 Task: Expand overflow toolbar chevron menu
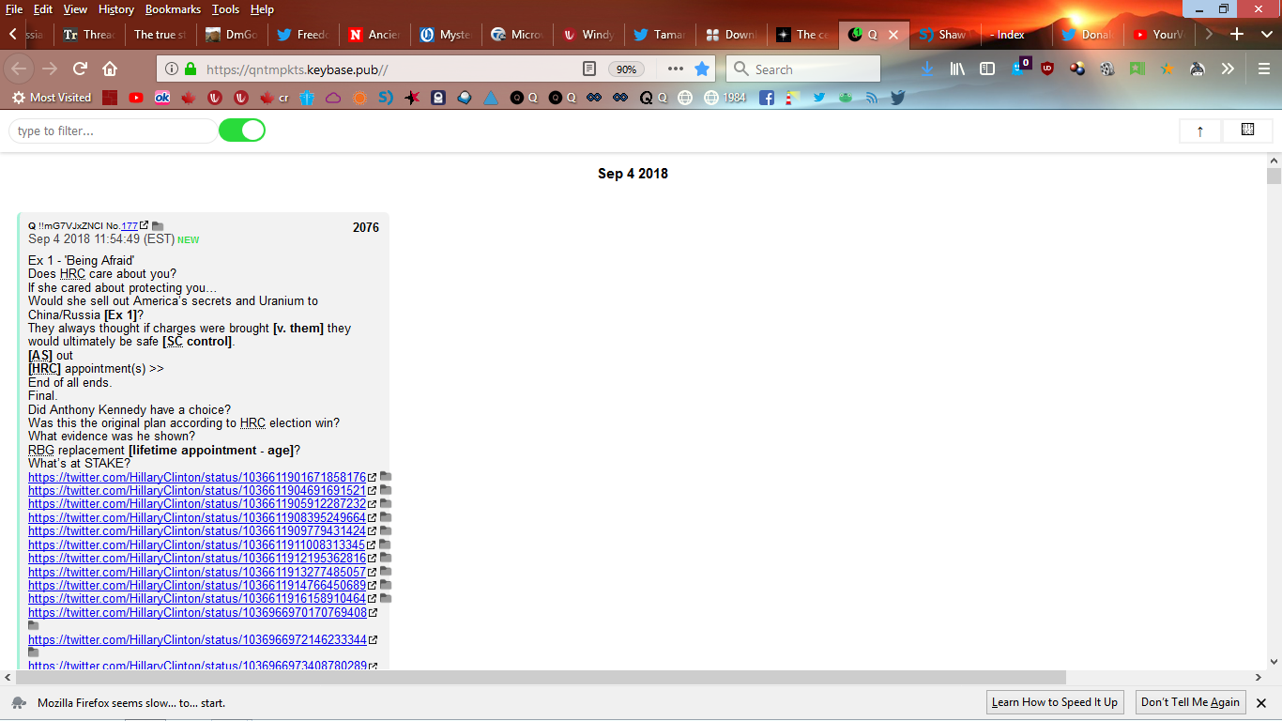[x=1228, y=69]
